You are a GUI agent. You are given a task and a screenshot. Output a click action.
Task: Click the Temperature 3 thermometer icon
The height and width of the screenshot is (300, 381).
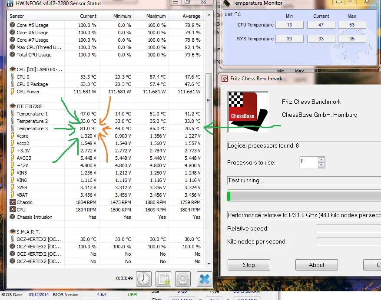pos(13,128)
